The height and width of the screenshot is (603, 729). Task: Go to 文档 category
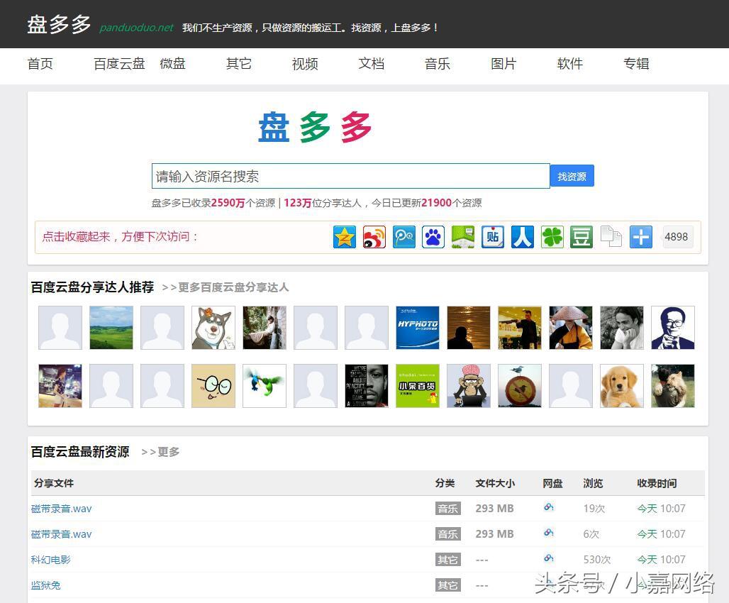click(372, 64)
